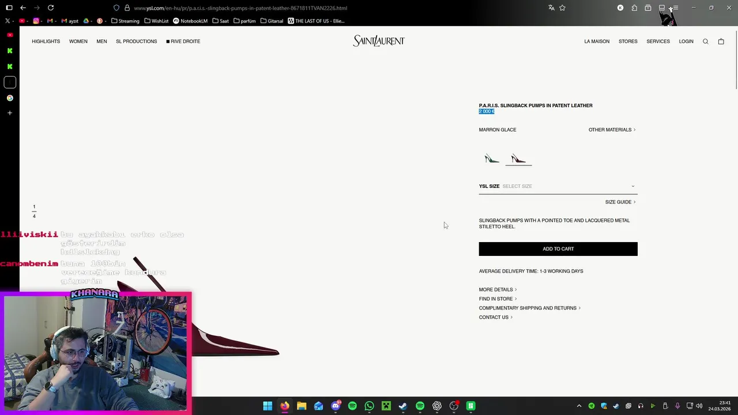This screenshot has width=738, height=415.
Task: Click the highlighted price 2 000 €
Action: pos(487,111)
